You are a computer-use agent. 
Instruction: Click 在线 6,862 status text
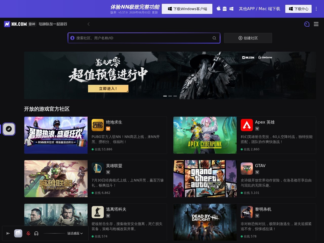pos(101,193)
